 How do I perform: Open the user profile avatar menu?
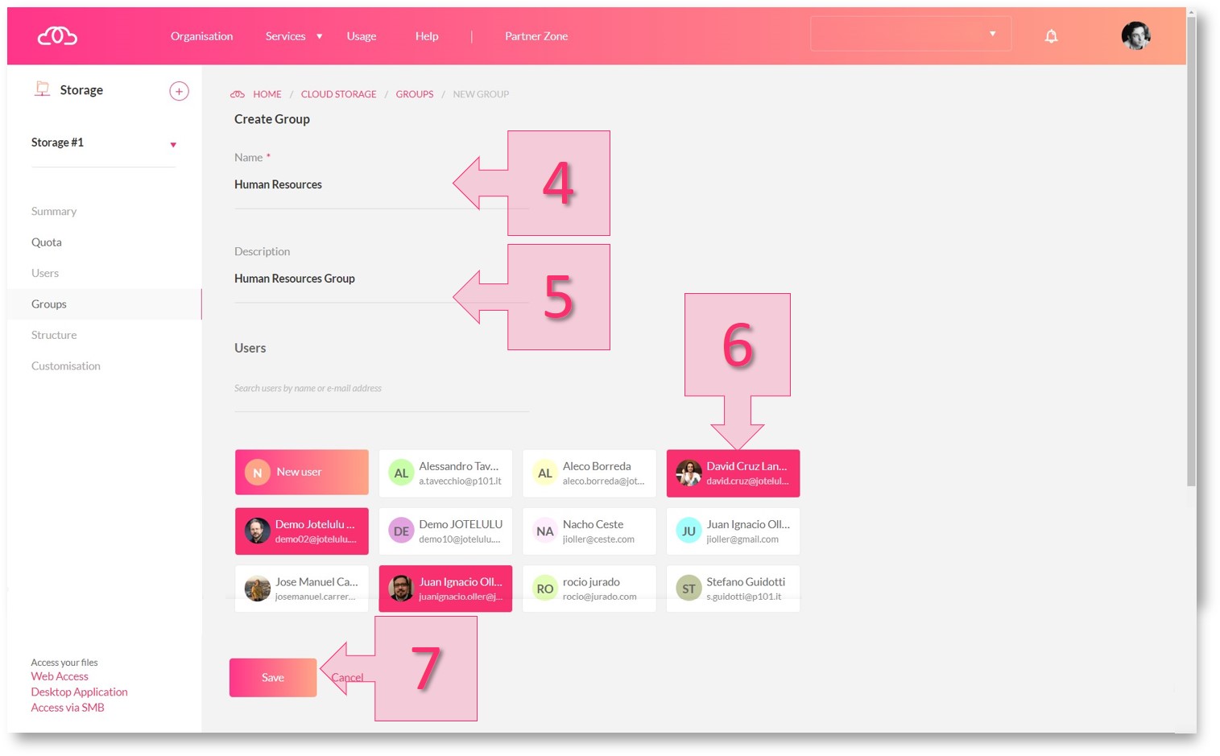click(1135, 36)
